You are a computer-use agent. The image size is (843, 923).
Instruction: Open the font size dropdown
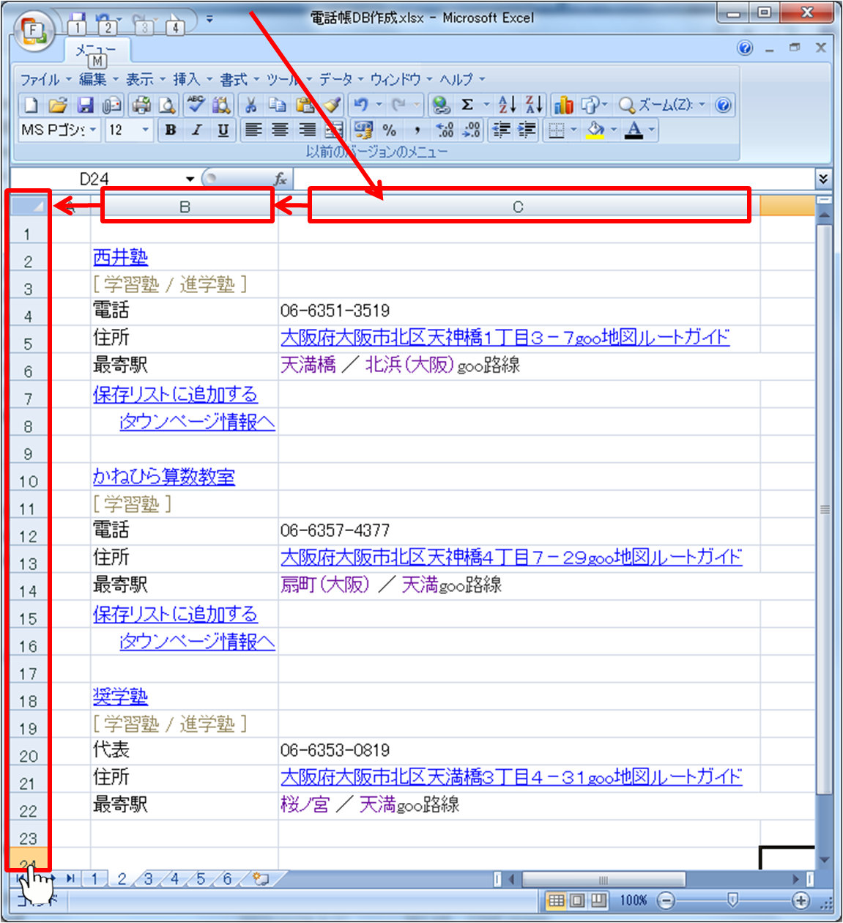[x=145, y=130]
